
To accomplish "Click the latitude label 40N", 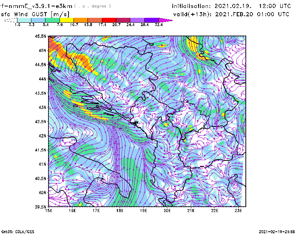I will tap(42, 193).
